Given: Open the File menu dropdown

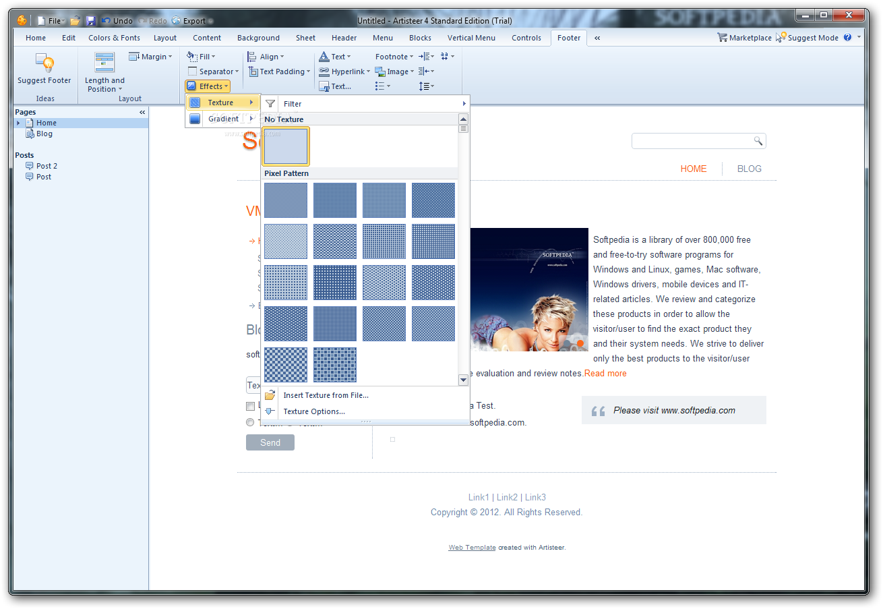Looking at the screenshot, I should pyautogui.click(x=51, y=21).
